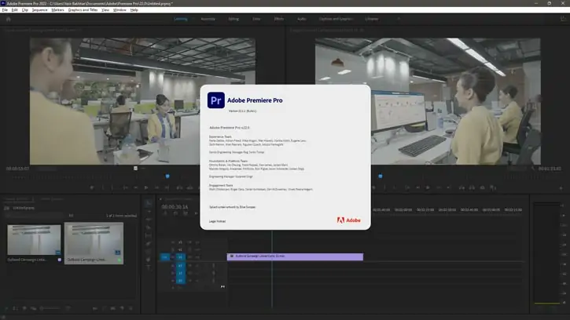This screenshot has height=320, width=570.
Task: Click Program monitor blue playhead
Action: pos(381,176)
